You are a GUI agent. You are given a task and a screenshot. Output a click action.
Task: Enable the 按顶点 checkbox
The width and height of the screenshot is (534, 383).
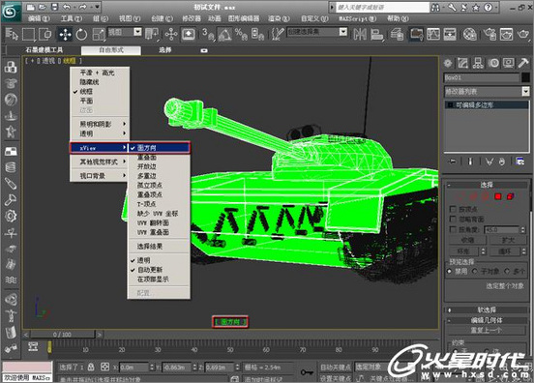(x=453, y=209)
